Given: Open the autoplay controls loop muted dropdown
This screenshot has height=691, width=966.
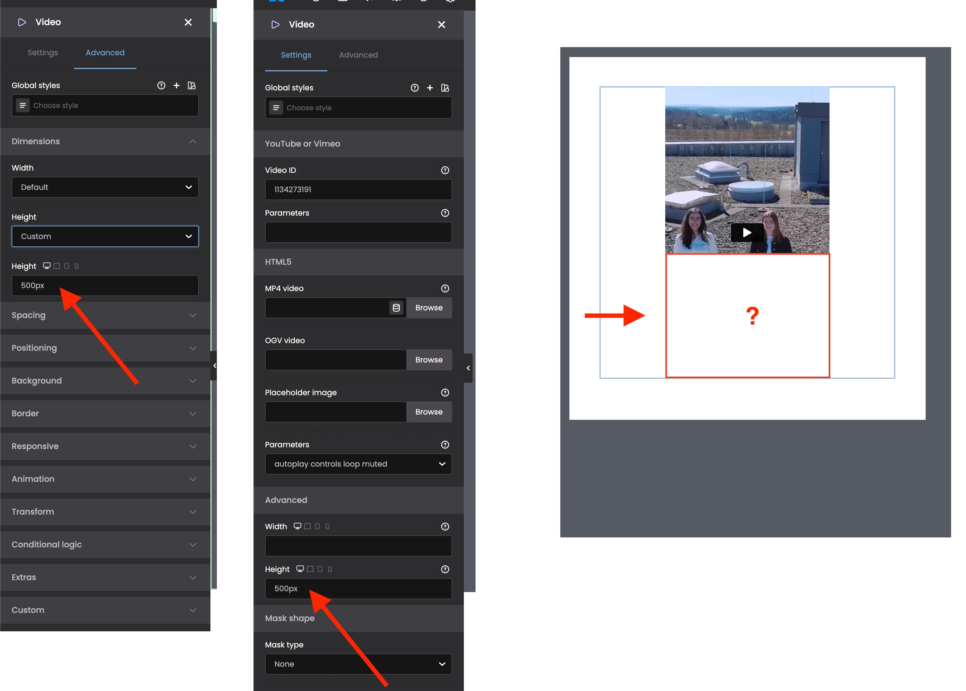Looking at the screenshot, I should coord(358,464).
